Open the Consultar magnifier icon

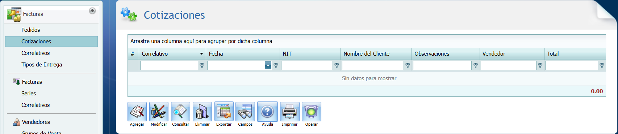click(x=180, y=112)
